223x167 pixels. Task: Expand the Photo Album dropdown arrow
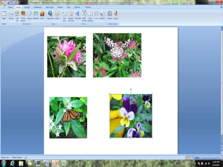(x=26, y=21)
